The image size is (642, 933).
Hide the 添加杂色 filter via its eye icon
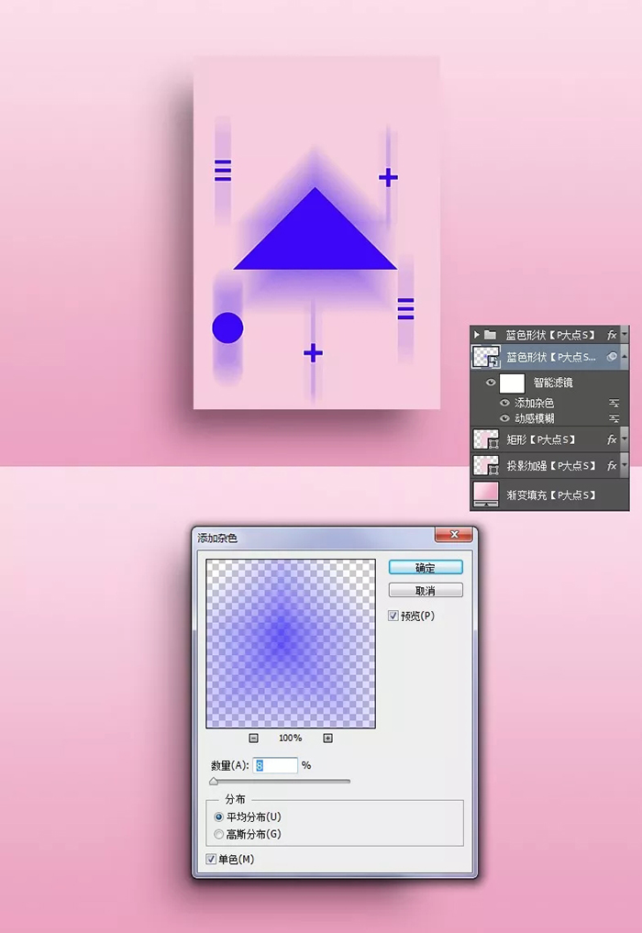tap(504, 404)
